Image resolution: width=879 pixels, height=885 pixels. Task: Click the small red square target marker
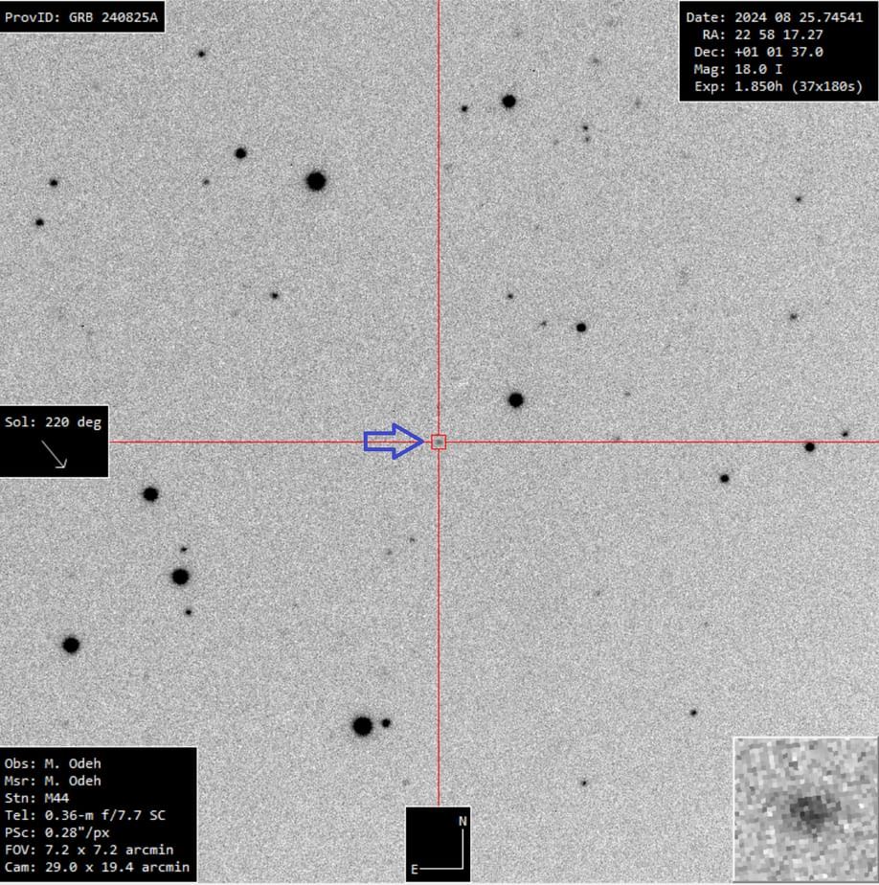439,442
